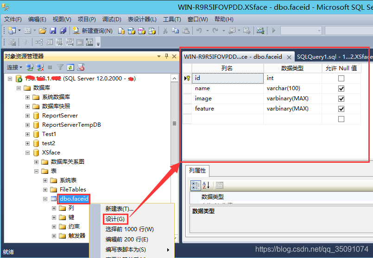Click the Generate Change Script icon
Screen dimensions: 373x258
pos(12,43)
